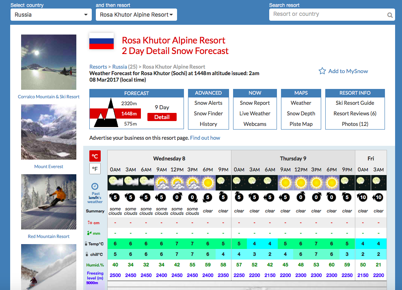Click the rain mm row icon
The height and width of the screenshot is (290, 402).
coord(89,233)
